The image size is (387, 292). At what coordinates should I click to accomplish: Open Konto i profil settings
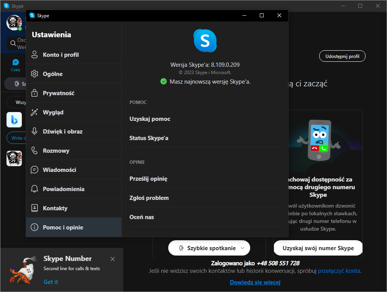[x=74, y=54]
